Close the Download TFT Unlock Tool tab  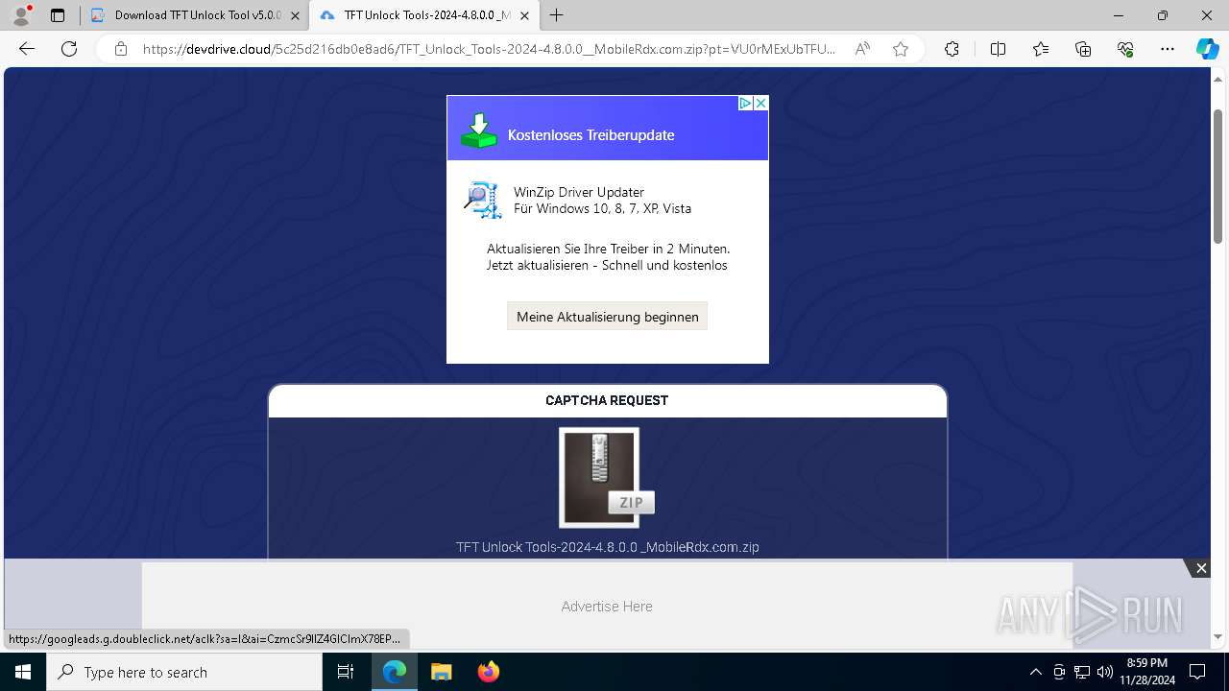point(295,15)
